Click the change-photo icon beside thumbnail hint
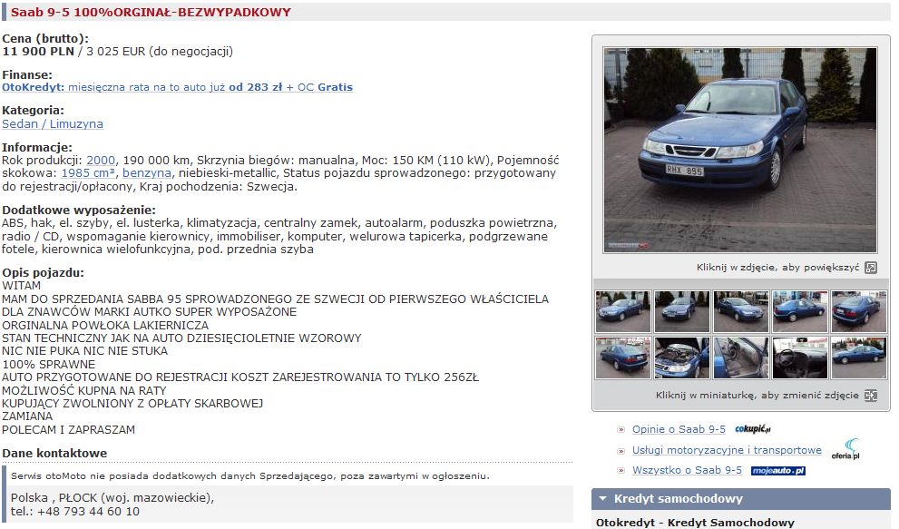 [x=870, y=396]
